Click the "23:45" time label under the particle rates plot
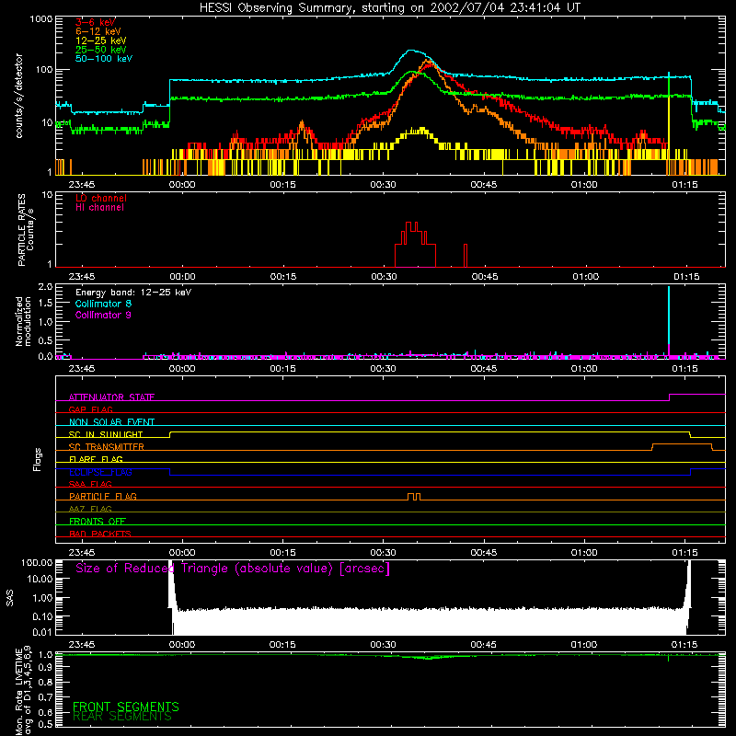The height and width of the screenshot is (736, 736). tap(82, 277)
